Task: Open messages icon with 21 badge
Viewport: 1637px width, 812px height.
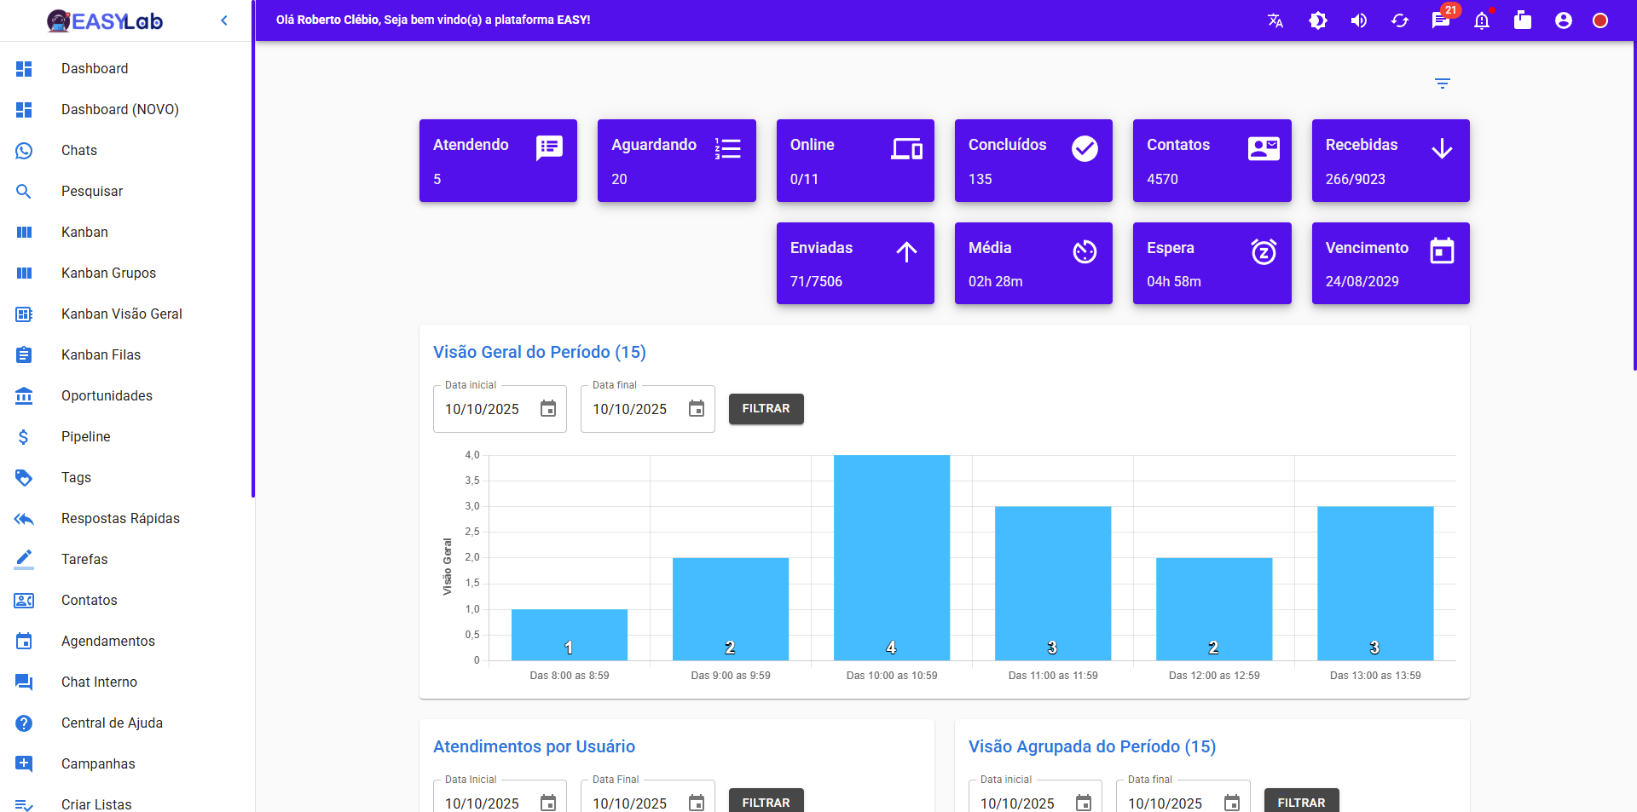Action: [1441, 20]
